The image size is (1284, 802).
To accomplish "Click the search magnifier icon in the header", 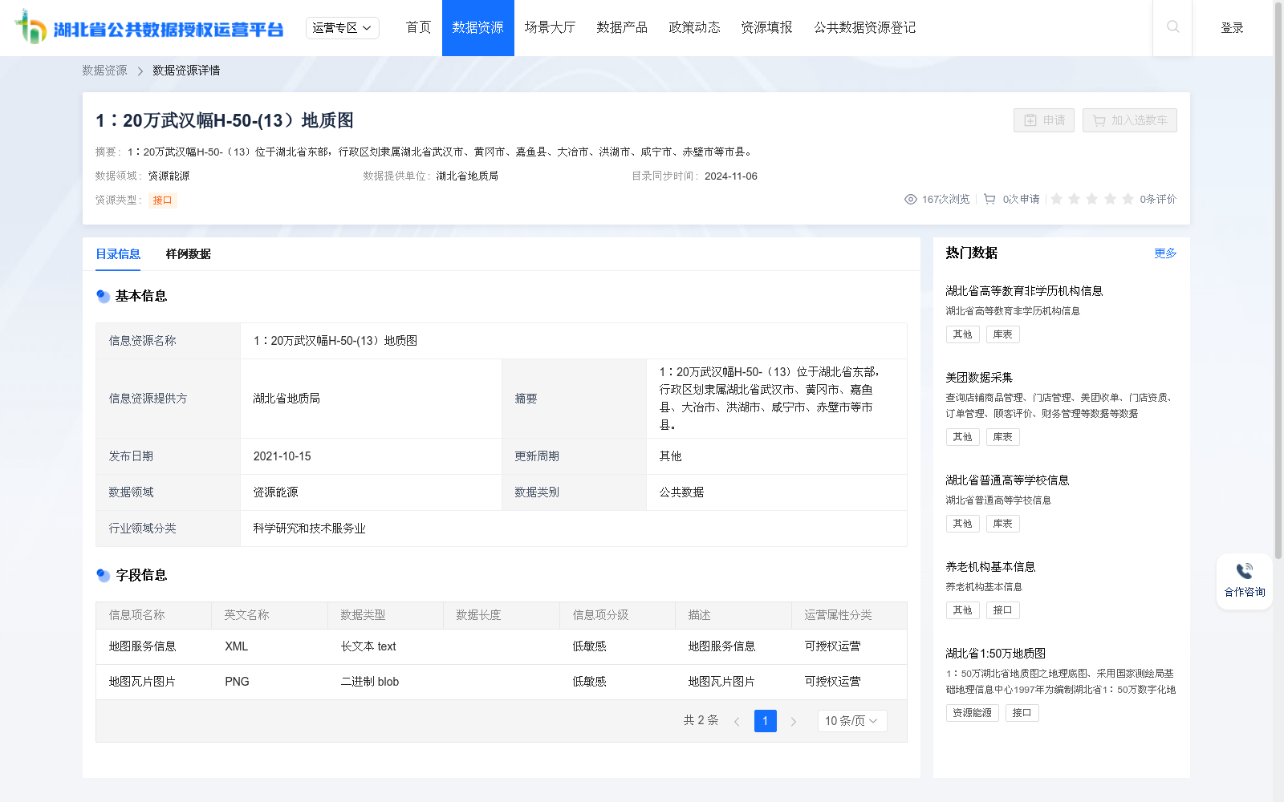I will pos(1172,26).
